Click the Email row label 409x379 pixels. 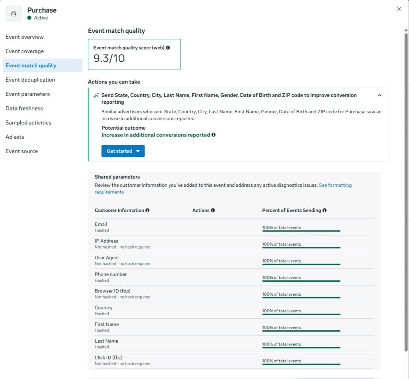pyautogui.click(x=101, y=224)
